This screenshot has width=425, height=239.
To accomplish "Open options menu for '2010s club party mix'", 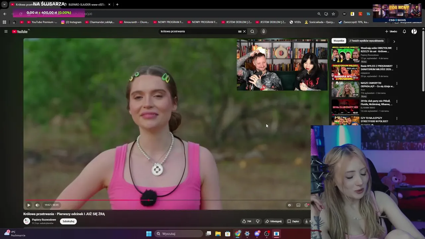I will pyautogui.click(x=397, y=101).
